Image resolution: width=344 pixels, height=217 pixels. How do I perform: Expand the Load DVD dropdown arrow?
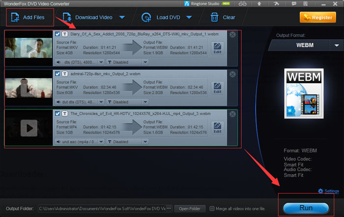(189, 17)
